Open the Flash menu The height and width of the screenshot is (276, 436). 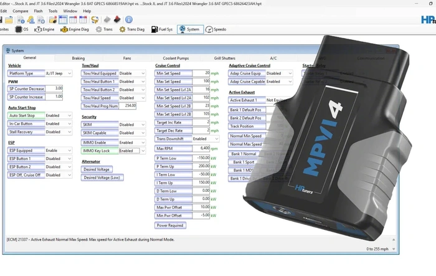click(x=38, y=11)
